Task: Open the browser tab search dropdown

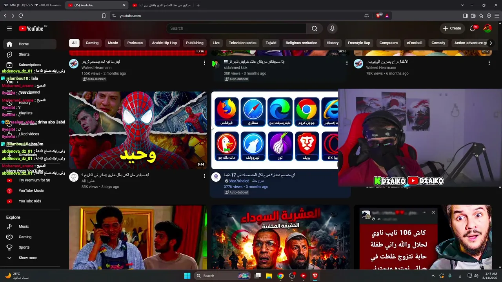Action: pyautogui.click(x=462, y=5)
